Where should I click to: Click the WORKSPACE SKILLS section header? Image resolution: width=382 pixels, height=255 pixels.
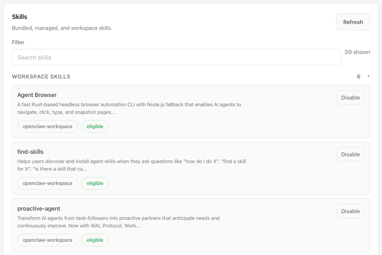(41, 77)
